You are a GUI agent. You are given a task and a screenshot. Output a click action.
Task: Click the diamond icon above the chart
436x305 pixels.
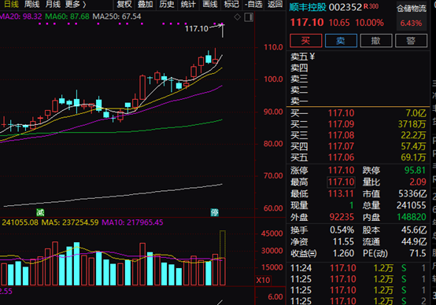coord(237,17)
